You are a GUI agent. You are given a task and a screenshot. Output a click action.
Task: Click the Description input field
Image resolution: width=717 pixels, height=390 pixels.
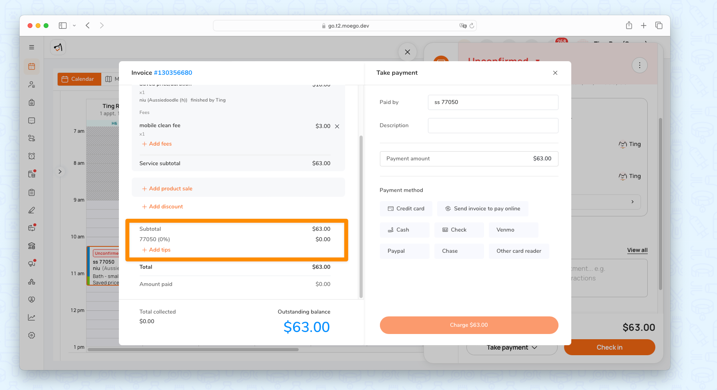pos(492,126)
